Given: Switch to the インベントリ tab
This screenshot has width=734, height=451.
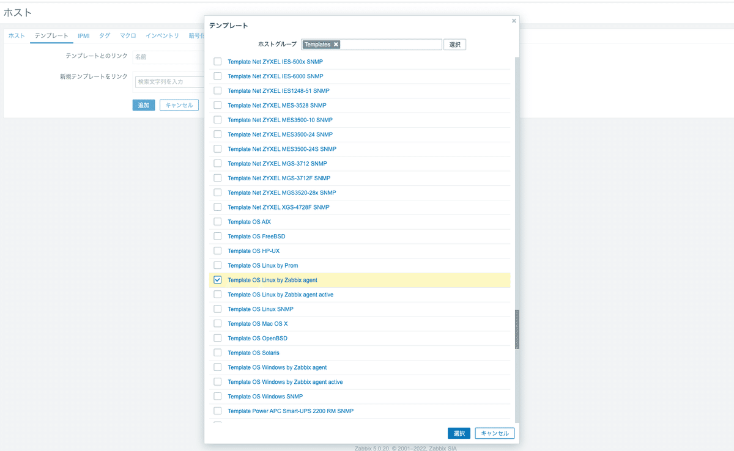Looking at the screenshot, I should tap(162, 36).
